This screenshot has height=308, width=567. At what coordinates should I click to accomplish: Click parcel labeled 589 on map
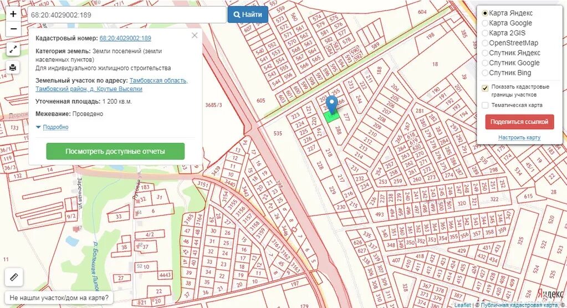pyautogui.click(x=375, y=45)
